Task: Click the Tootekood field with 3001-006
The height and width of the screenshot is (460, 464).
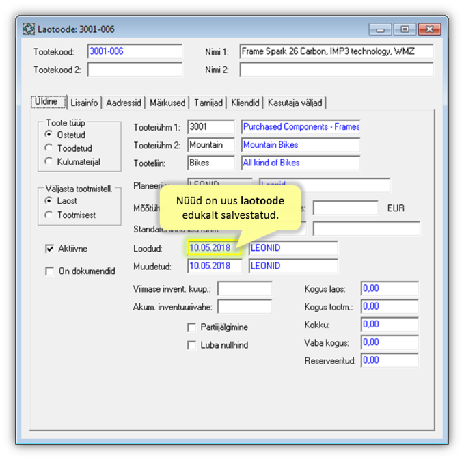Action: pyautogui.click(x=135, y=51)
